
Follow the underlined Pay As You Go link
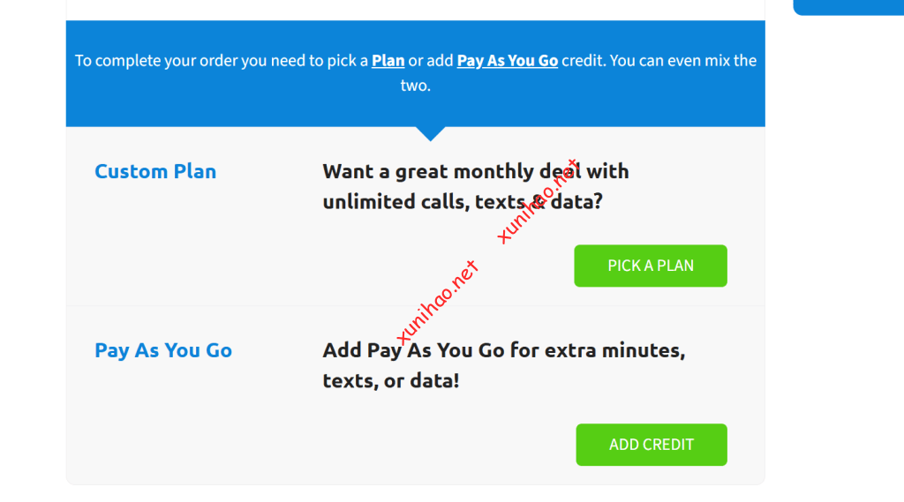tap(507, 61)
